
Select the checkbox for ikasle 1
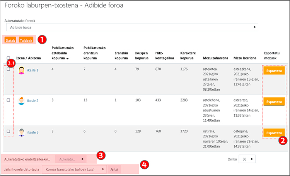[9, 69]
